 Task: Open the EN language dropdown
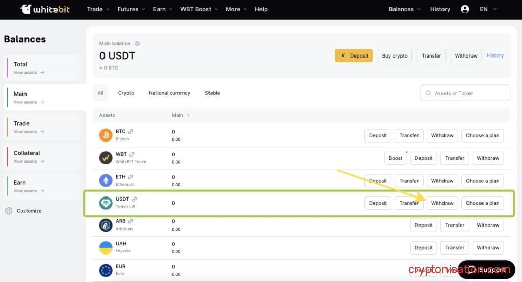[x=488, y=9]
